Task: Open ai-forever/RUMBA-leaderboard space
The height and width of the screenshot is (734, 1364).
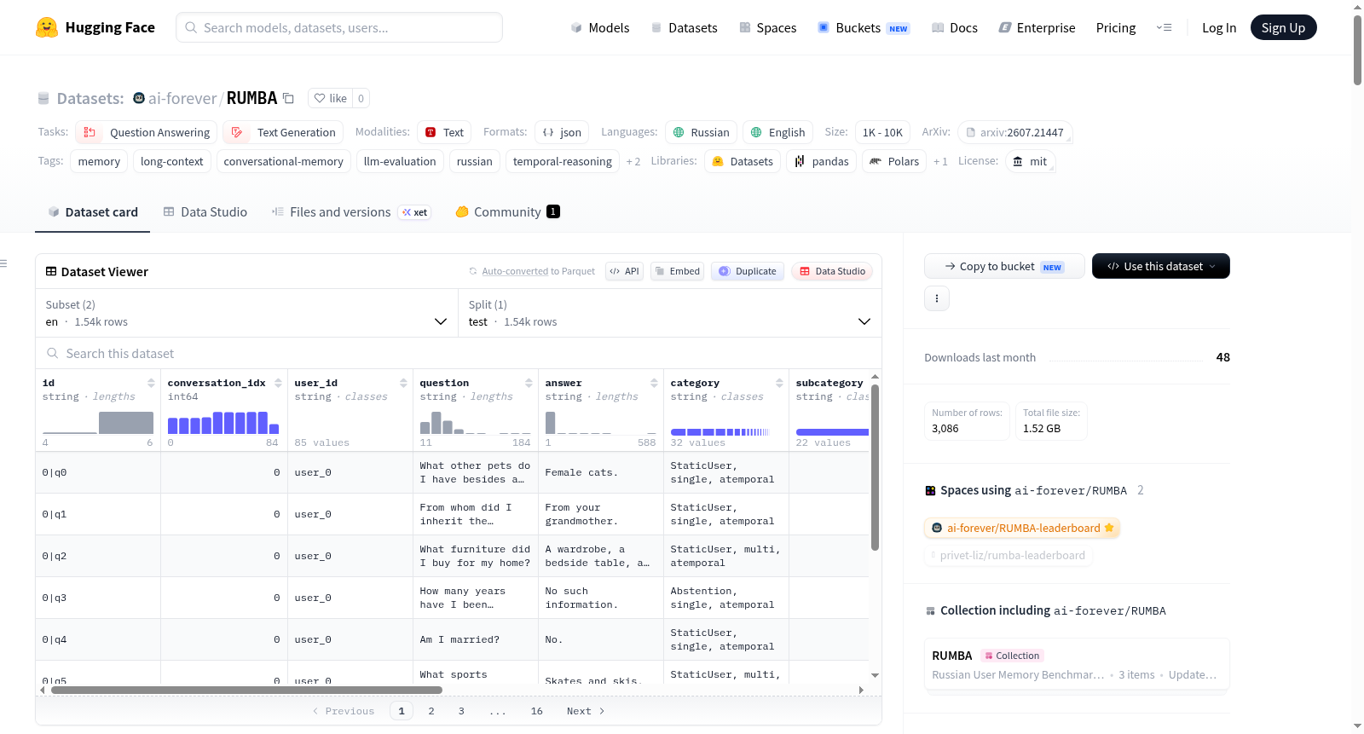Action: tap(1022, 528)
